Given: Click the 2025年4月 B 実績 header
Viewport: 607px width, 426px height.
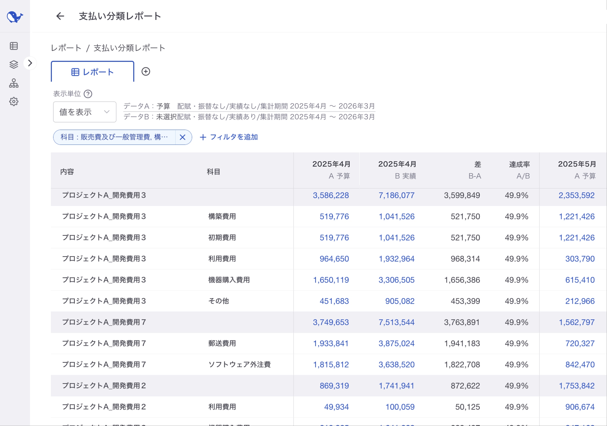Looking at the screenshot, I should pyautogui.click(x=397, y=170).
